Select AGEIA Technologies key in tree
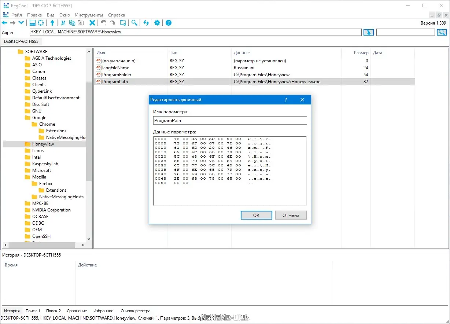This screenshot has width=450, height=324. (x=51, y=58)
